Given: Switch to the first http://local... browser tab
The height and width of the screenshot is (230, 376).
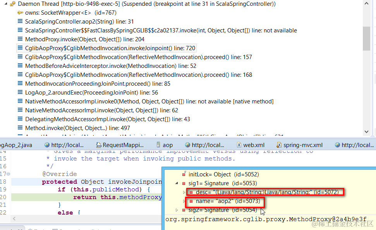Looking at the screenshot, I should tap(64, 145).
